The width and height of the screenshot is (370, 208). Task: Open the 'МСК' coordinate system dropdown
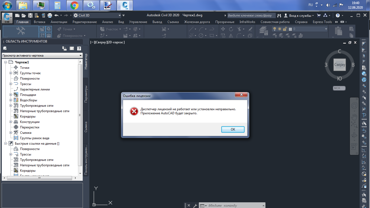click(x=339, y=88)
